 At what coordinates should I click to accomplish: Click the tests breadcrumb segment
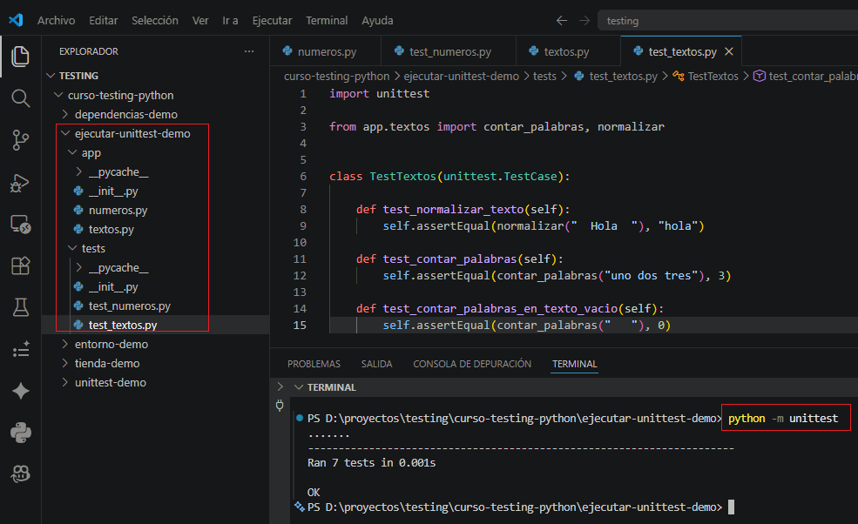tap(544, 76)
